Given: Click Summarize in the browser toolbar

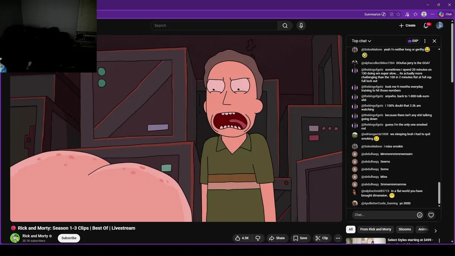Looking at the screenshot, I should 375,14.
